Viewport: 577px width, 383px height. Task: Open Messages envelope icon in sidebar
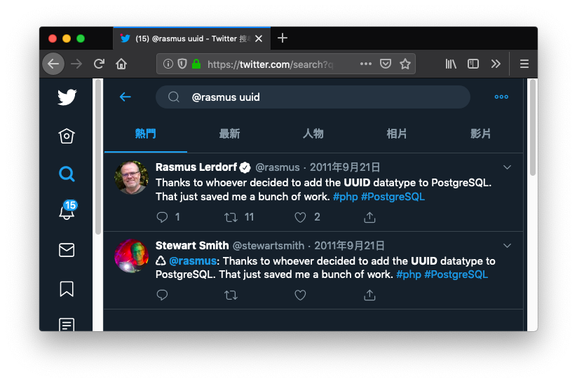pyautogui.click(x=67, y=250)
